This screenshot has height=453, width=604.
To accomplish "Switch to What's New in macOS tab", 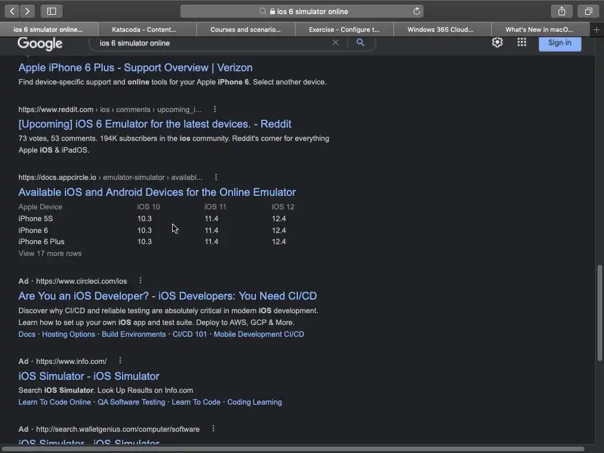I will tap(540, 29).
